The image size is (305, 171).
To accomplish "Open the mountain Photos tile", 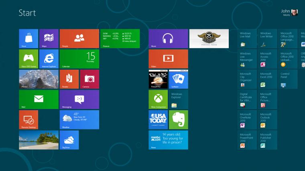I will coord(39,79).
